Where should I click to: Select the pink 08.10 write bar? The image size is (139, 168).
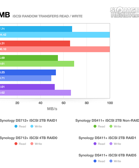55,49
